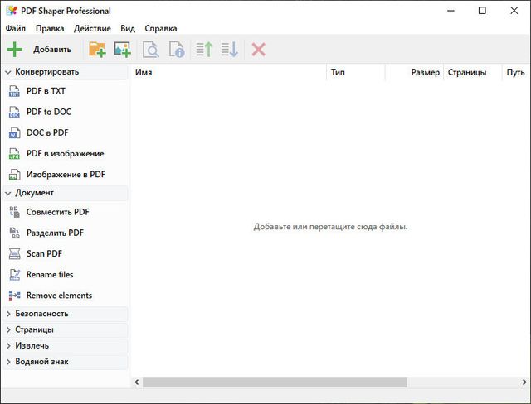This screenshot has height=404, width=531.
Task: Open the Справка menu
Action: coord(161,28)
